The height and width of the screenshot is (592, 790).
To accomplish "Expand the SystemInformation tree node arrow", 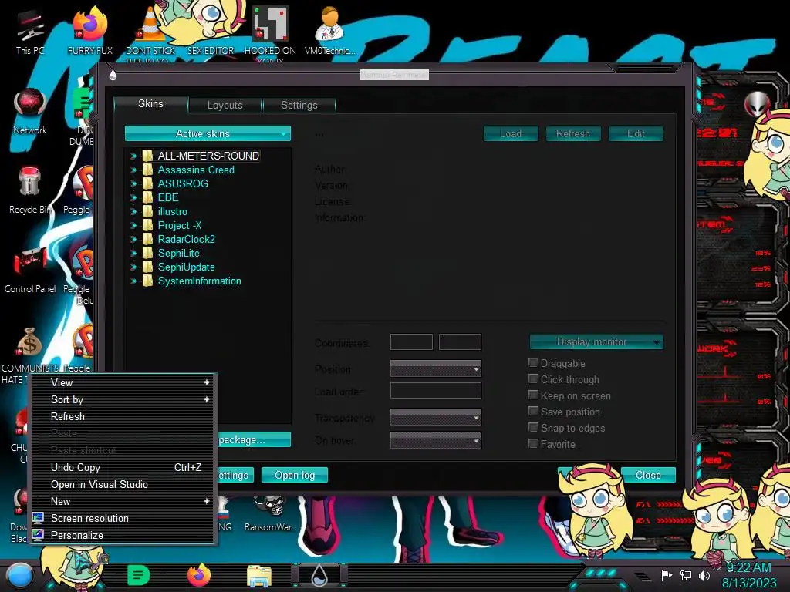I will [133, 281].
